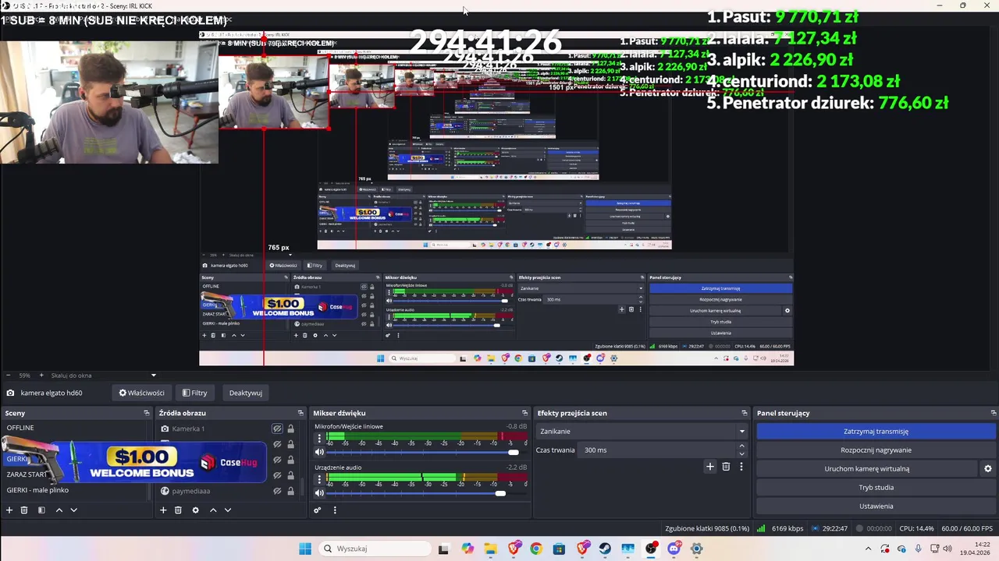This screenshot has height=561, width=999.
Task: Open Google Chrome from the taskbar
Action: (535, 549)
